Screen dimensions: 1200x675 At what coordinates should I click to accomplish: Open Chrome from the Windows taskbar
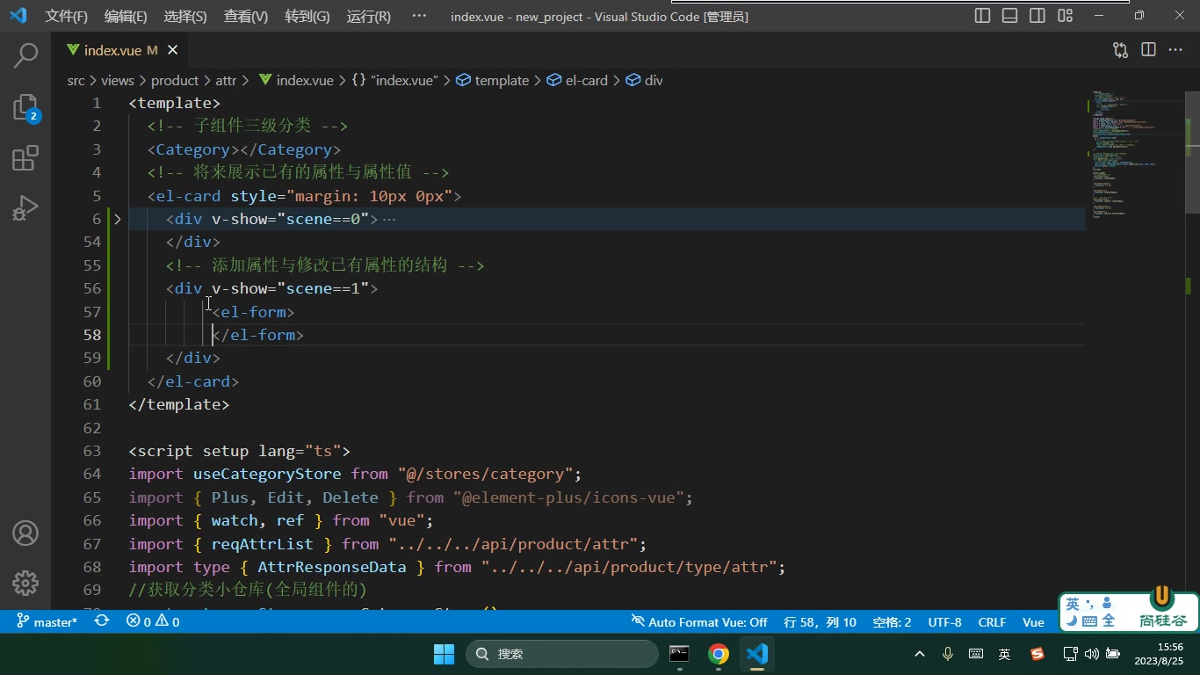[x=719, y=654]
